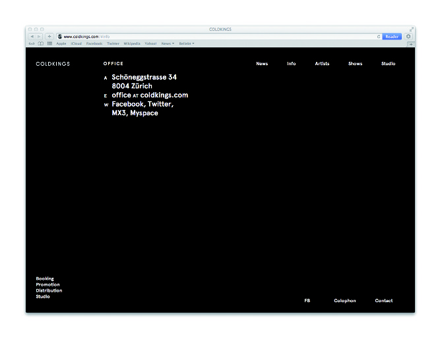The image size is (442, 339).
Task: Click the Colophon footer link
Action: pyautogui.click(x=344, y=301)
